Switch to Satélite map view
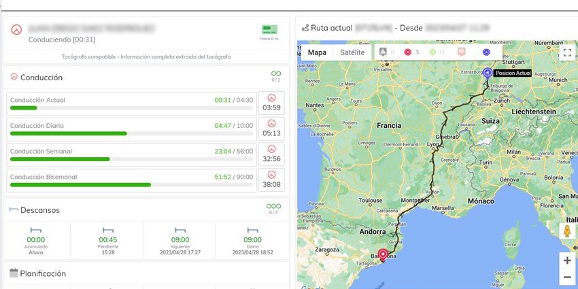Screen dimensions: 578x289 tap(352, 52)
